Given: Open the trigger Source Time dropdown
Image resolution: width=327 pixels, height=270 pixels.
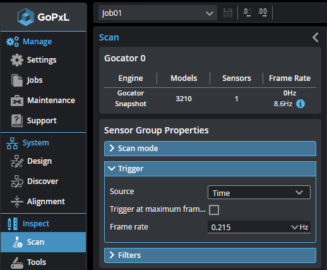Looking at the screenshot, I should pyautogui.click(x=259, y=192).
